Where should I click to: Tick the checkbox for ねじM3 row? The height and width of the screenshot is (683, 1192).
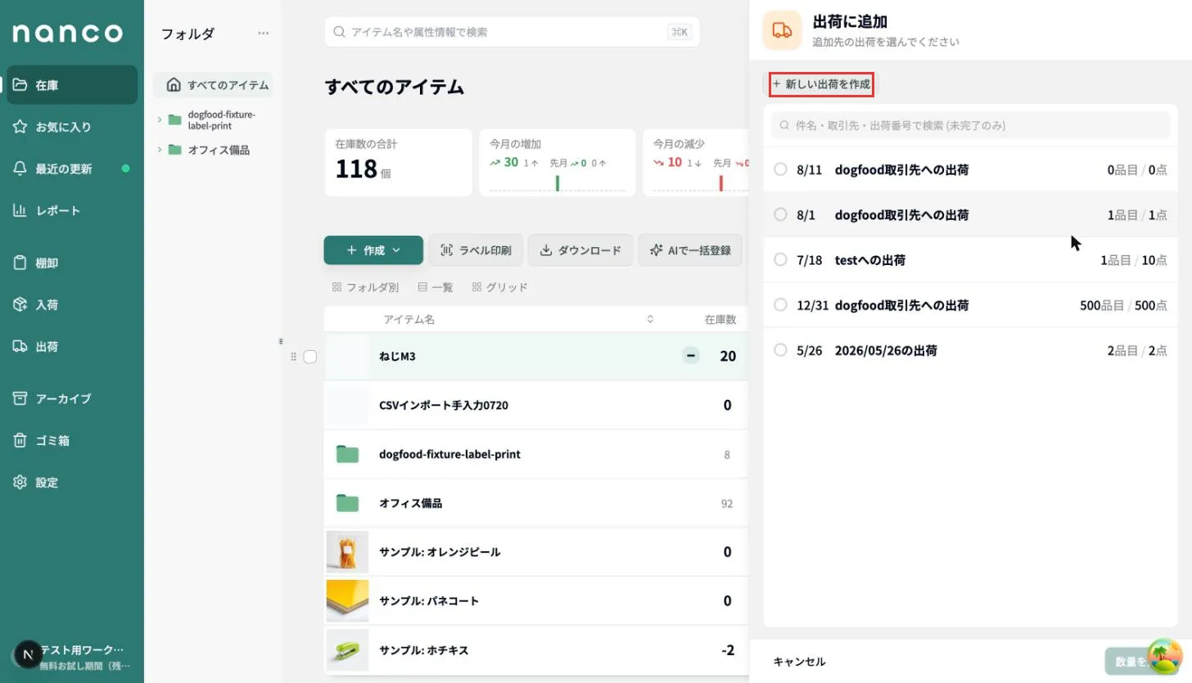(310, 357)
